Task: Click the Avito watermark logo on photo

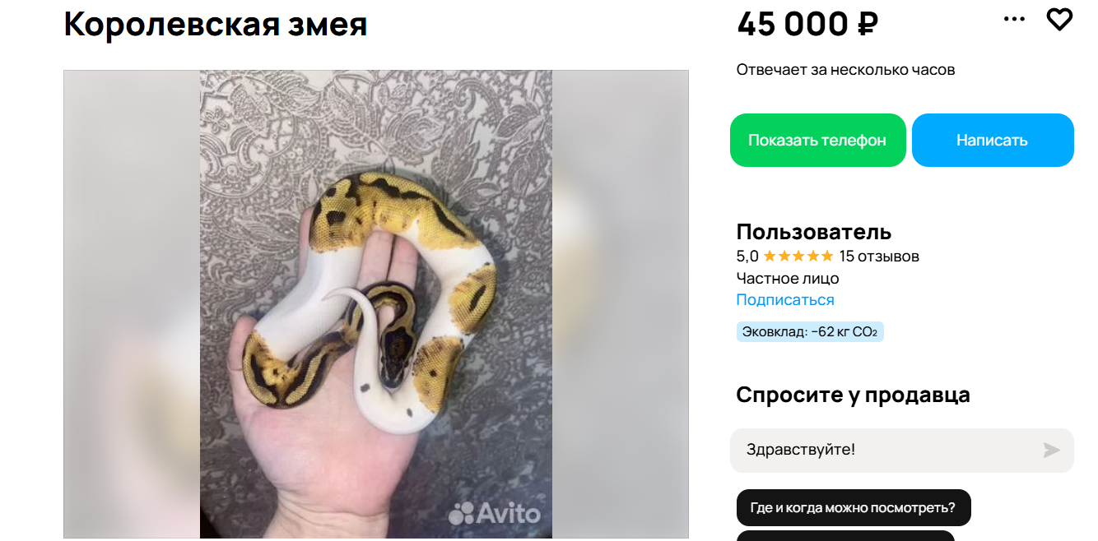Action: 494,513
